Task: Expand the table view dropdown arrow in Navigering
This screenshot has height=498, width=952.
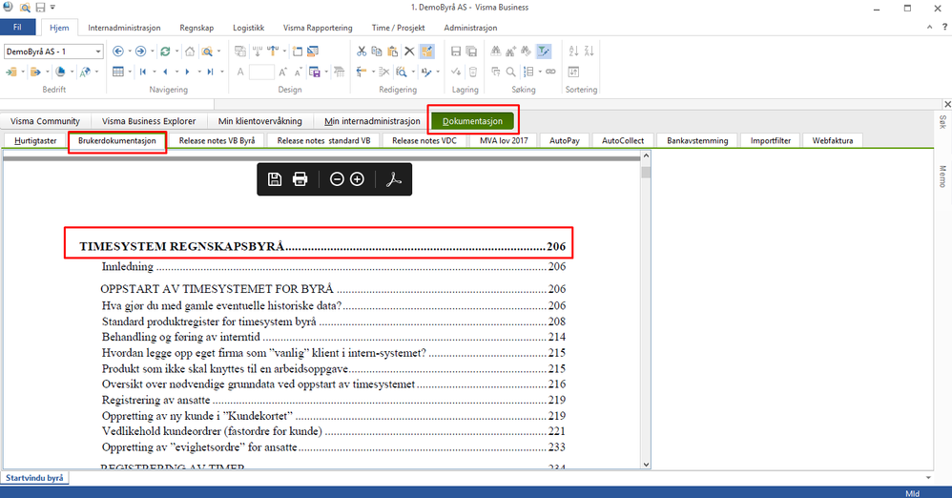Action: (131, 72)
